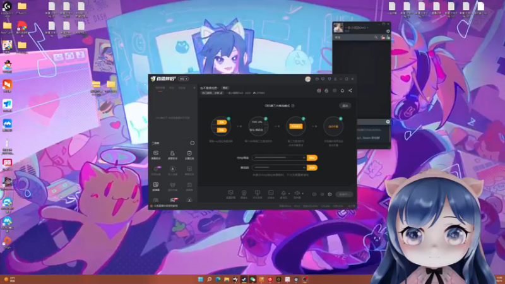Open the PK tool with red badge
Image resolution: width=505 pixels, height=284 pixels.
173,200
